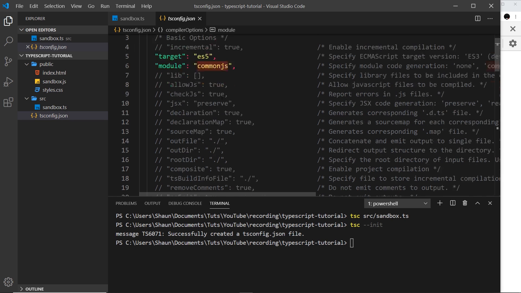Click the "commonjs" value on line 6
This screenshot has width=521, height=293.
pos(212,66)
